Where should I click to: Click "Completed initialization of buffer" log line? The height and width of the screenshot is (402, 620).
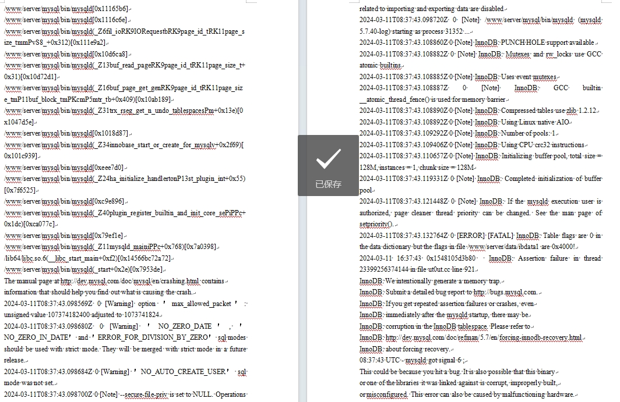pos(481,179)
